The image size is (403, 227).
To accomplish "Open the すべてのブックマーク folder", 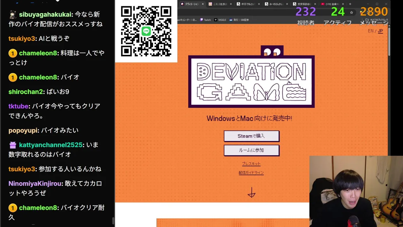I will tap(377, 20).
